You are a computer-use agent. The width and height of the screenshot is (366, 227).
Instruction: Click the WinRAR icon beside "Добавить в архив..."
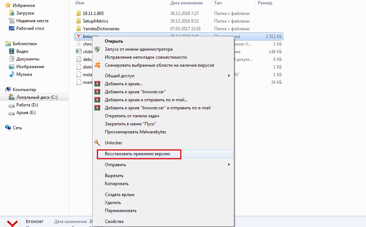coord(97,84)
